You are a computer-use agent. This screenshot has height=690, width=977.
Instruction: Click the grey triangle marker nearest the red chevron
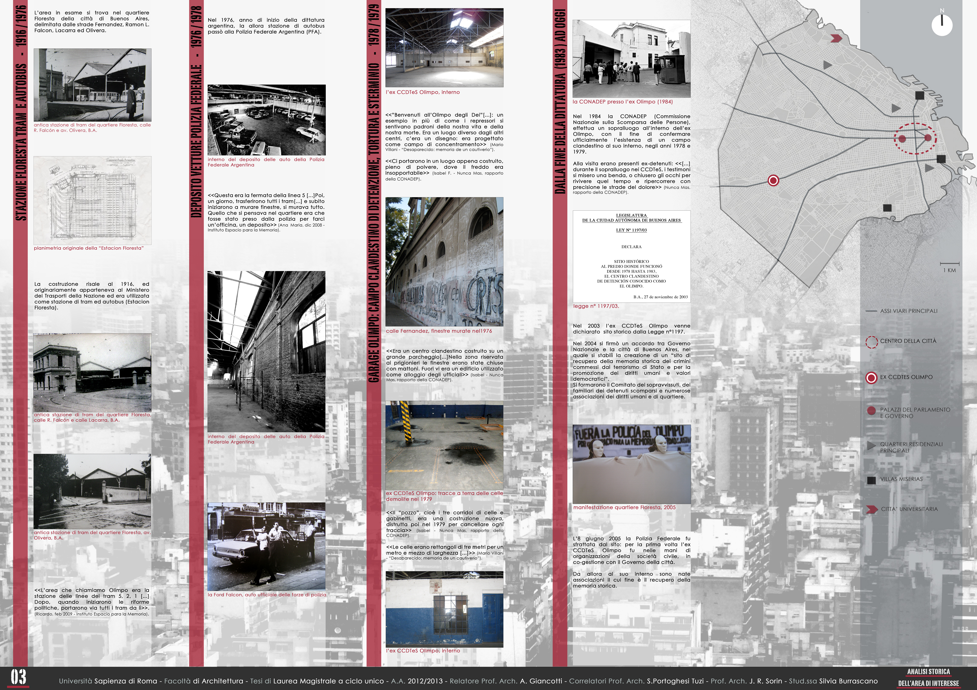[828, 65]
